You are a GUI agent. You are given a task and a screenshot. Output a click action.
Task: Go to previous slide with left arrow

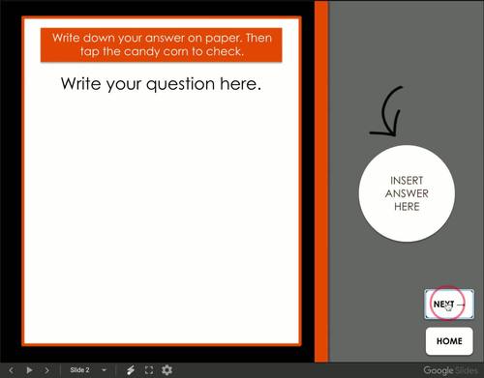tap(12, 370)
